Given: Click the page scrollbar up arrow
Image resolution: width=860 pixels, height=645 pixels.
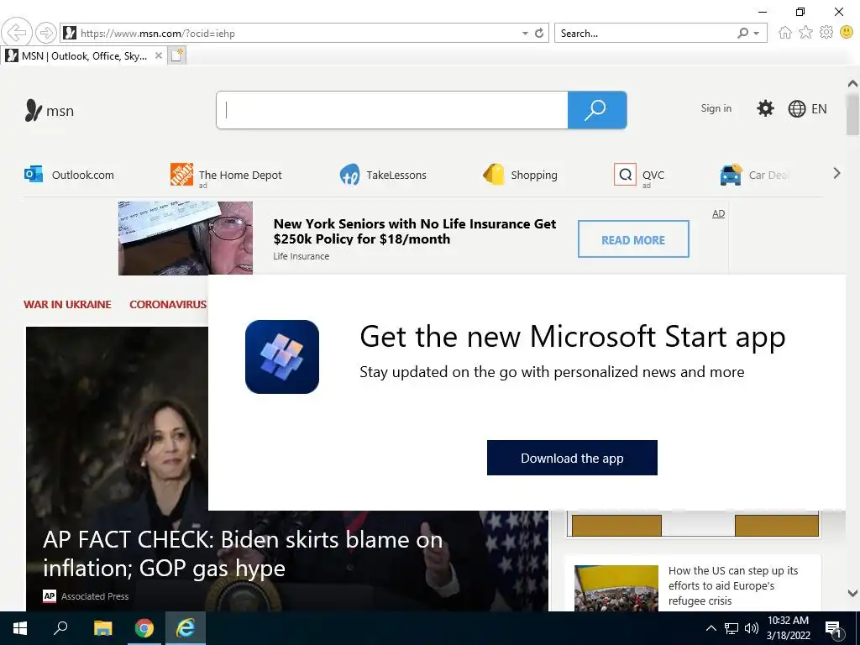Looking at the screenshot, I should 852,84.
